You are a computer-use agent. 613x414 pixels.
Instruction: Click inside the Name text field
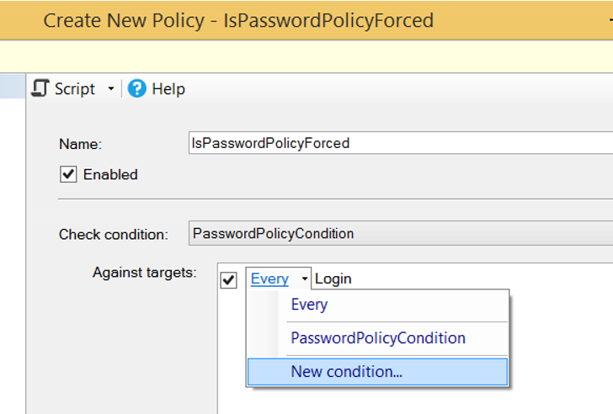point(401,143)
